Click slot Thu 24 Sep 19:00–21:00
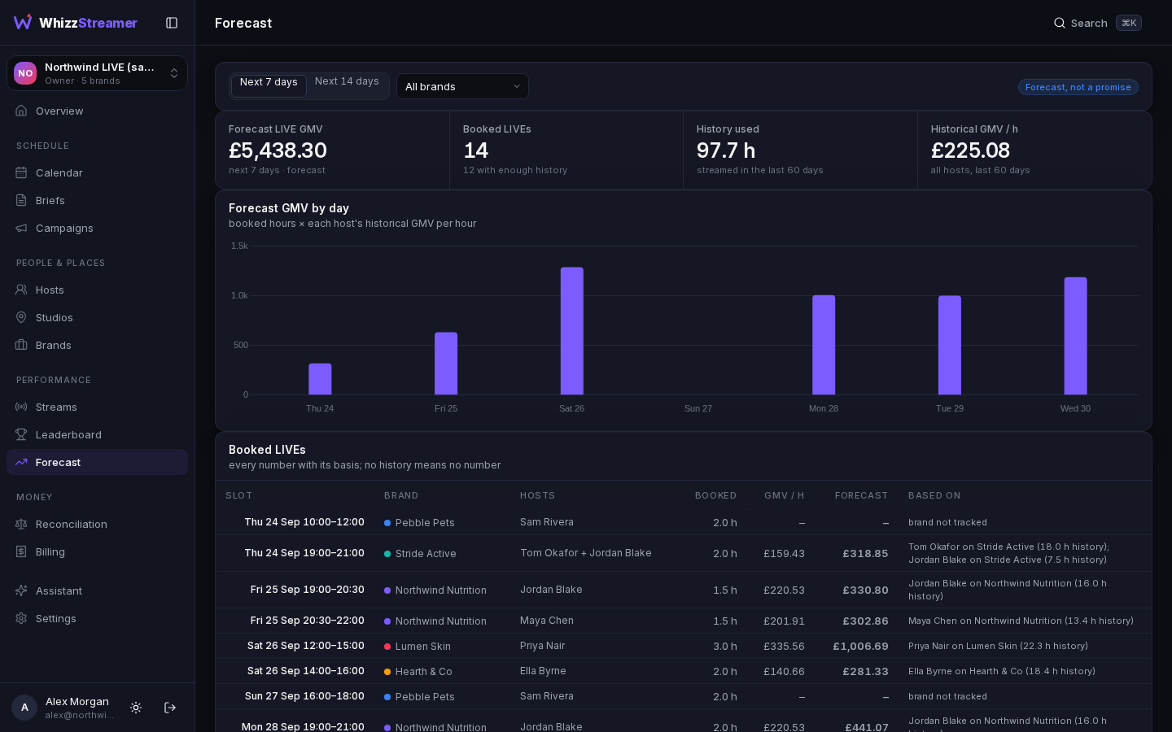 pos(304,553)
